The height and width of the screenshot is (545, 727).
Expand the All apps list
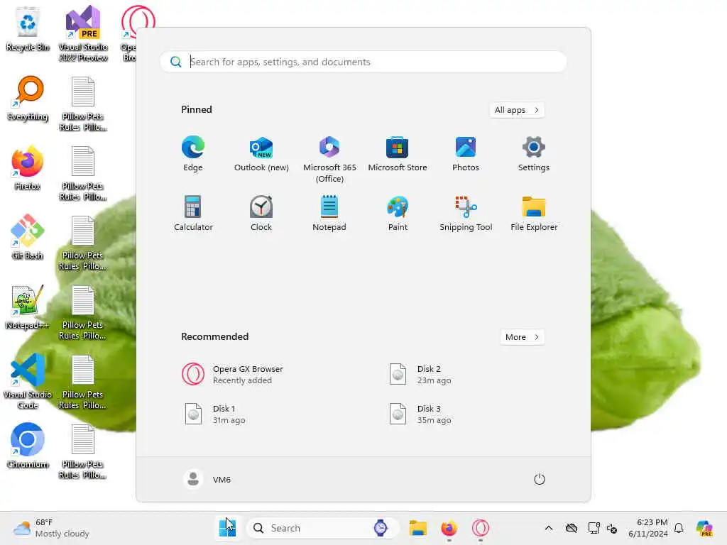(x=517, y=110)
